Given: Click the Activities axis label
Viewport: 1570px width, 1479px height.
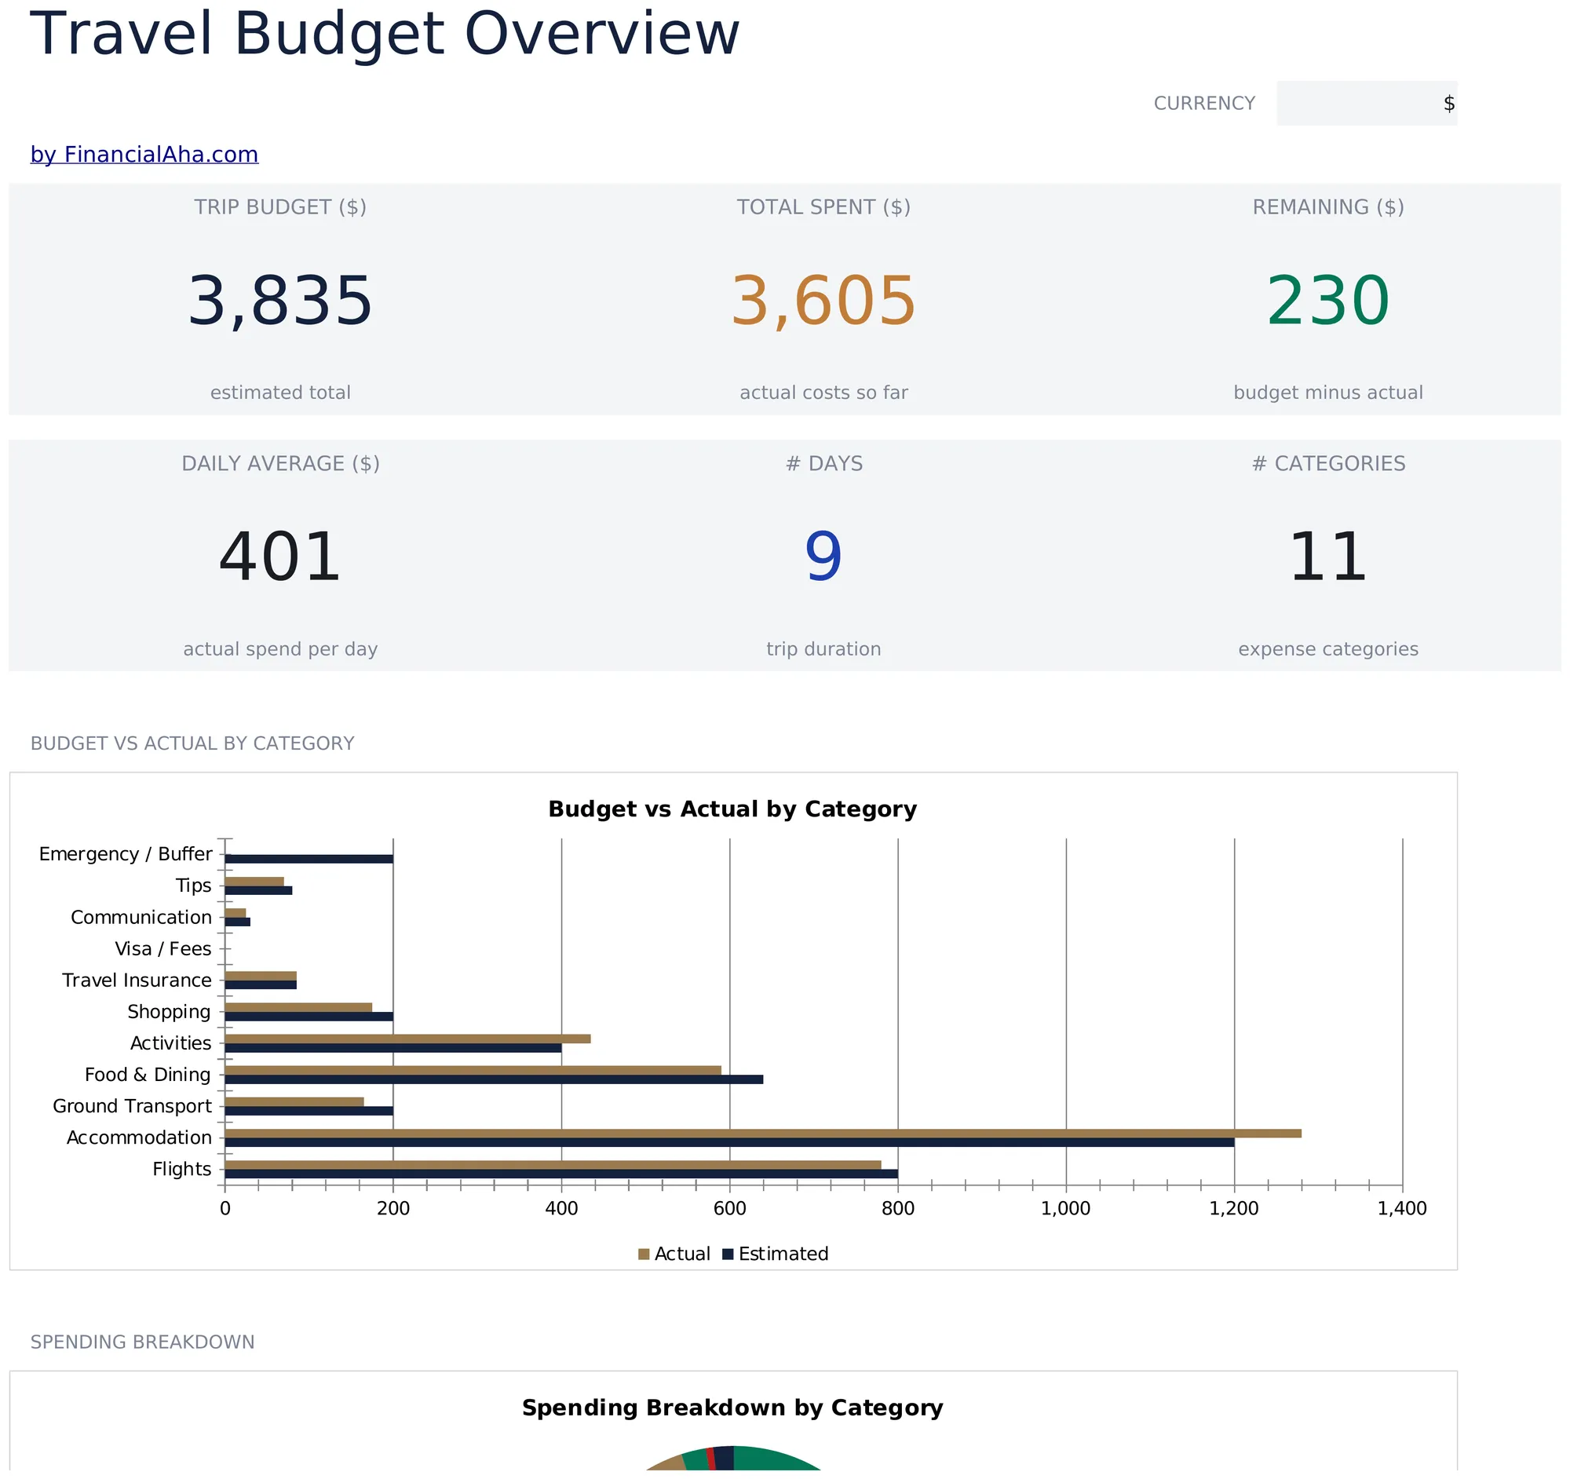Looking at the screenshot, I should (x=170, y=1044).
